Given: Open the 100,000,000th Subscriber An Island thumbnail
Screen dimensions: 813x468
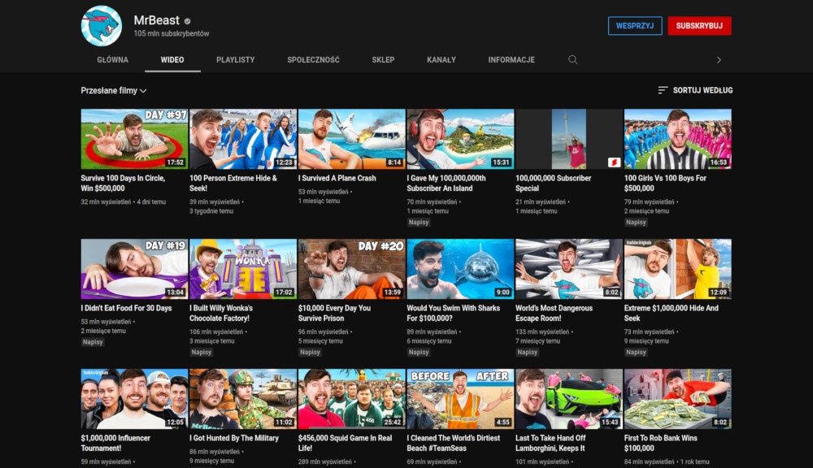Looking at the screenshot, I should tap(460, 139).
